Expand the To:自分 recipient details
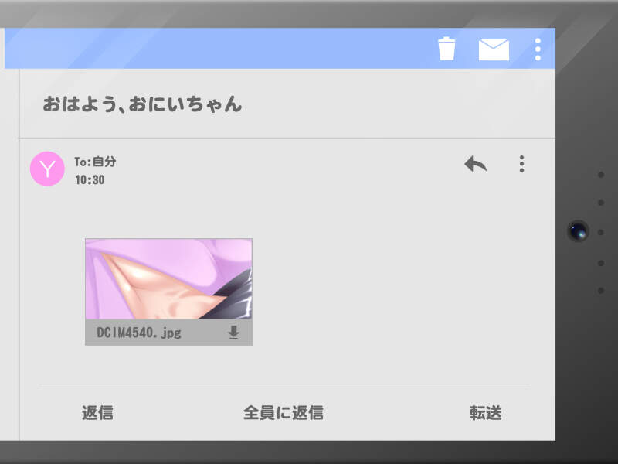 [x=95, y=162]
